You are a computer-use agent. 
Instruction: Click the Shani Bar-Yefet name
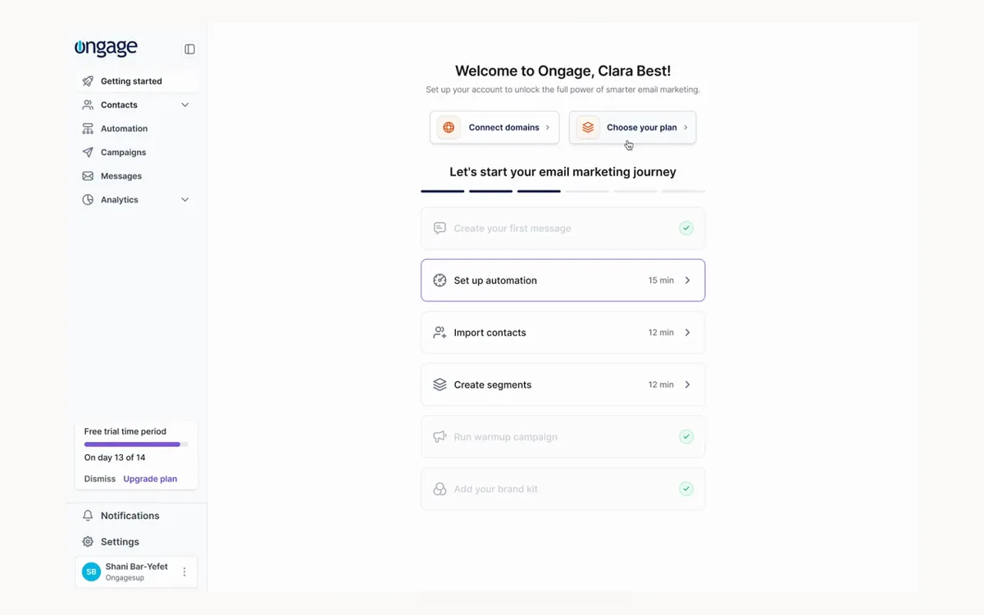coord(137,567)
